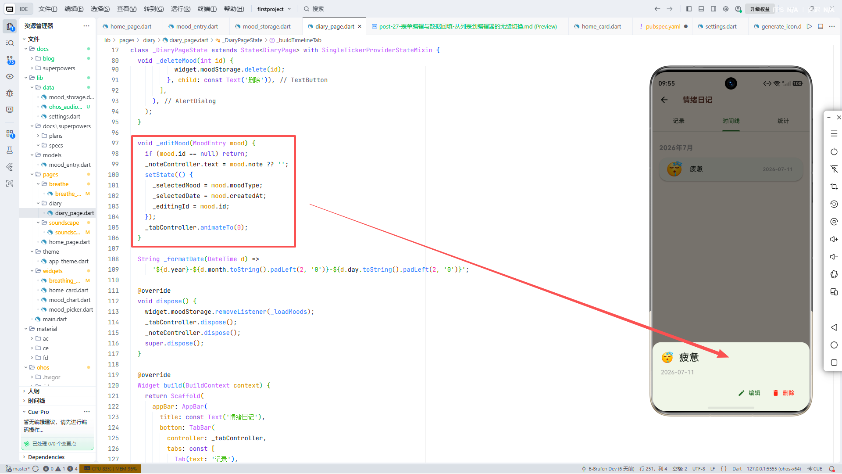The width and height of the screenshot is (842, 474).
Task: Click 升级权益 upgrade button
Action: coord(760,9)
